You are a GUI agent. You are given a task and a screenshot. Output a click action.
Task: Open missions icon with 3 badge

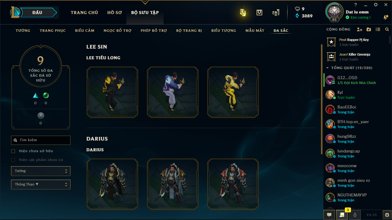coord(342,215)
